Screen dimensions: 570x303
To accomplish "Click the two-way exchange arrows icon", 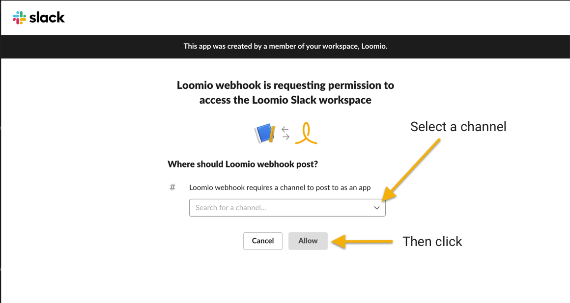I will (x=285, y=134).
